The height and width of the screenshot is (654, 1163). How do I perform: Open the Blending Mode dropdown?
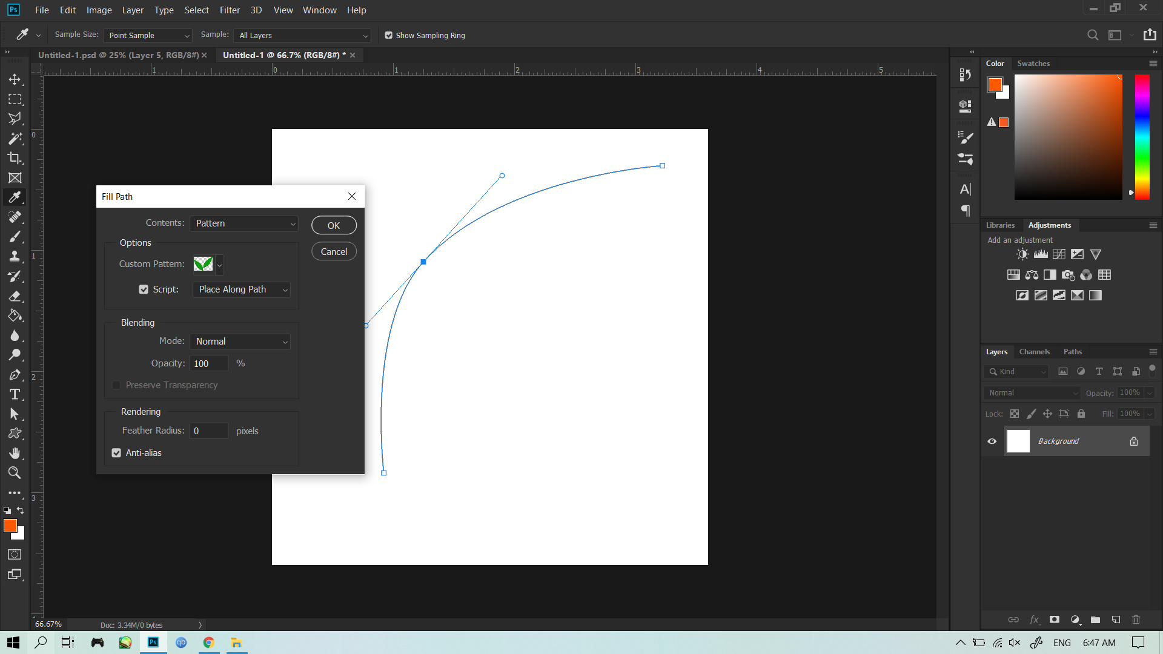(240, 341)
